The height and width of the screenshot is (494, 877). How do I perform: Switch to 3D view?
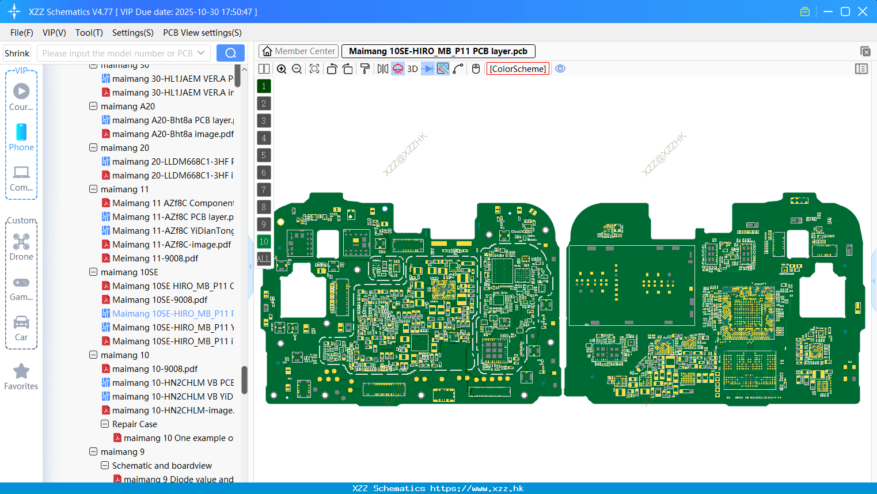412,69
